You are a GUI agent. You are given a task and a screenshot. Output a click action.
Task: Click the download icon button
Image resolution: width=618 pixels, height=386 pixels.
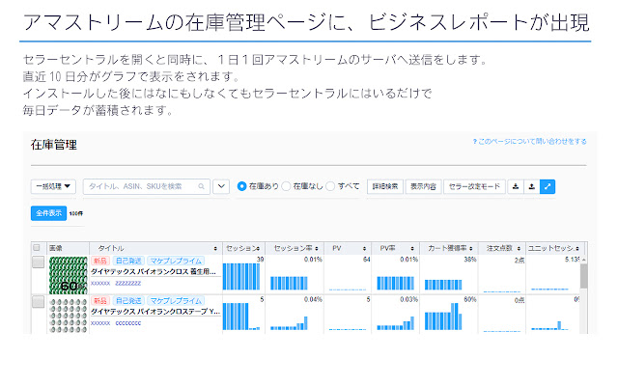[515, 186]
